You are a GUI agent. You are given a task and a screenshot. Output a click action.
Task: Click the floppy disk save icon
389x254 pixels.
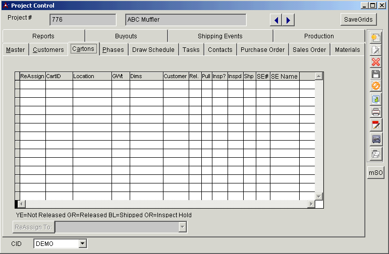[375, 74]
